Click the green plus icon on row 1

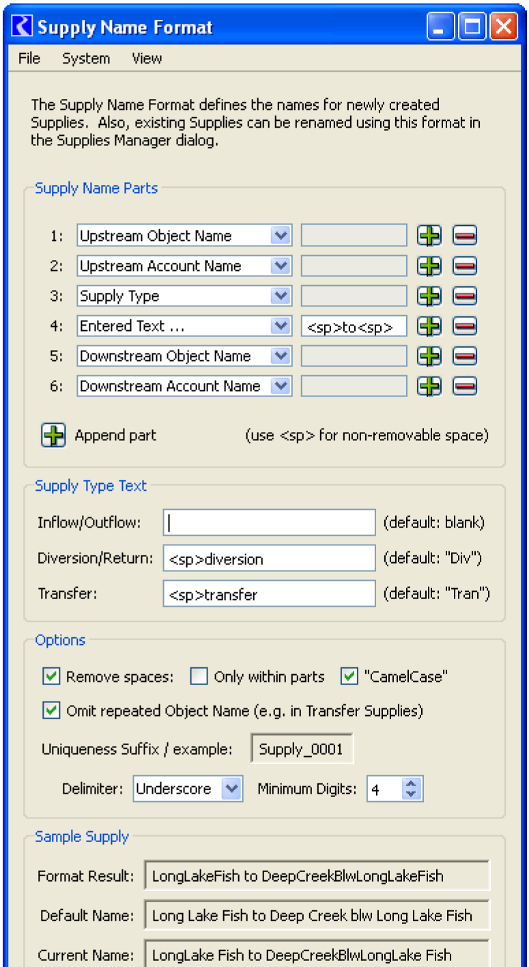pos(429,235)
